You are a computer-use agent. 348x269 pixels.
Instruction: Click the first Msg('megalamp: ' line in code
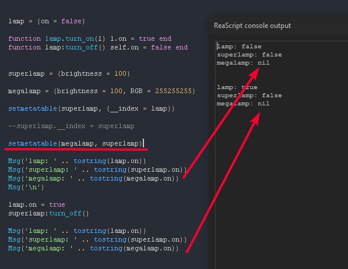(x=93, y=179)
